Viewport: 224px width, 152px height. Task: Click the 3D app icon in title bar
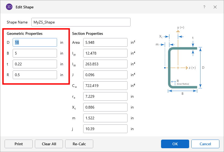coord(9,7)
